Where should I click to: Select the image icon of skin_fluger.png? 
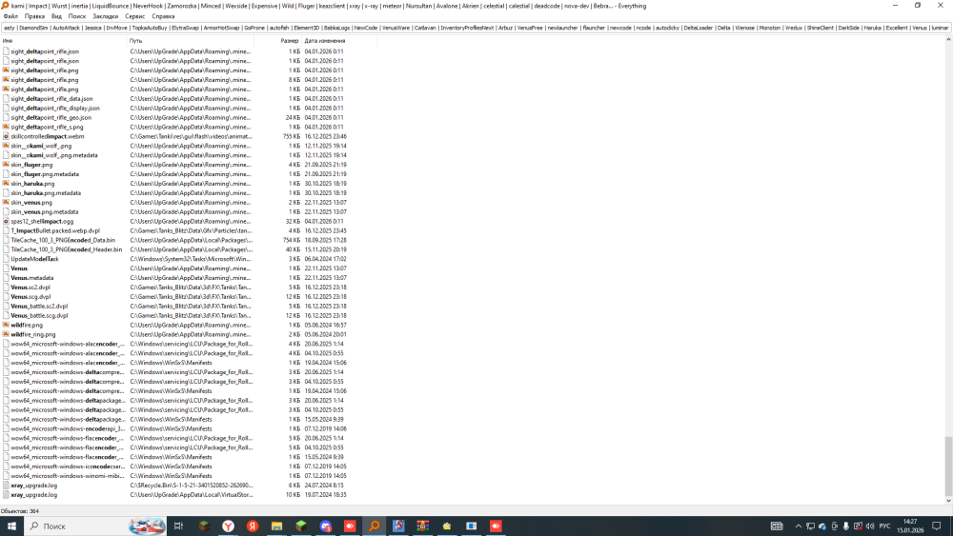pos(6,165)
